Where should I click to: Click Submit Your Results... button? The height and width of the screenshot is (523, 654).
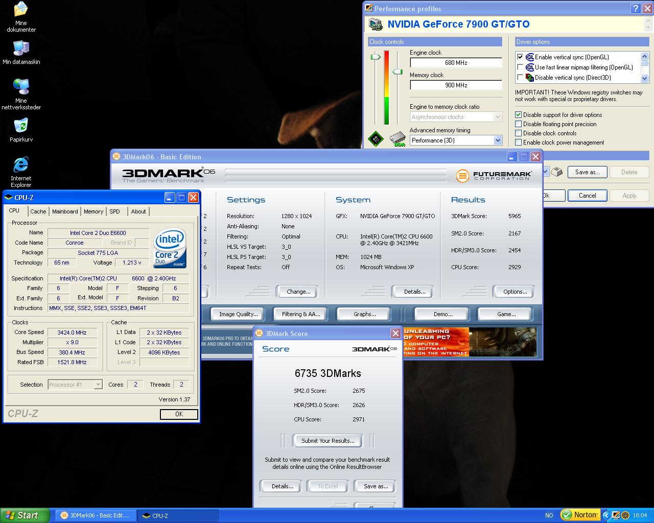328,441
